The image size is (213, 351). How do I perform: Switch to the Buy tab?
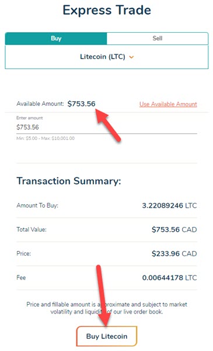(x=56, y=38)
